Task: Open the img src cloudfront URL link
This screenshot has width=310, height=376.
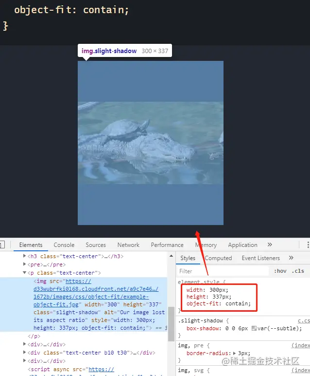Action: tap(96, 293)
